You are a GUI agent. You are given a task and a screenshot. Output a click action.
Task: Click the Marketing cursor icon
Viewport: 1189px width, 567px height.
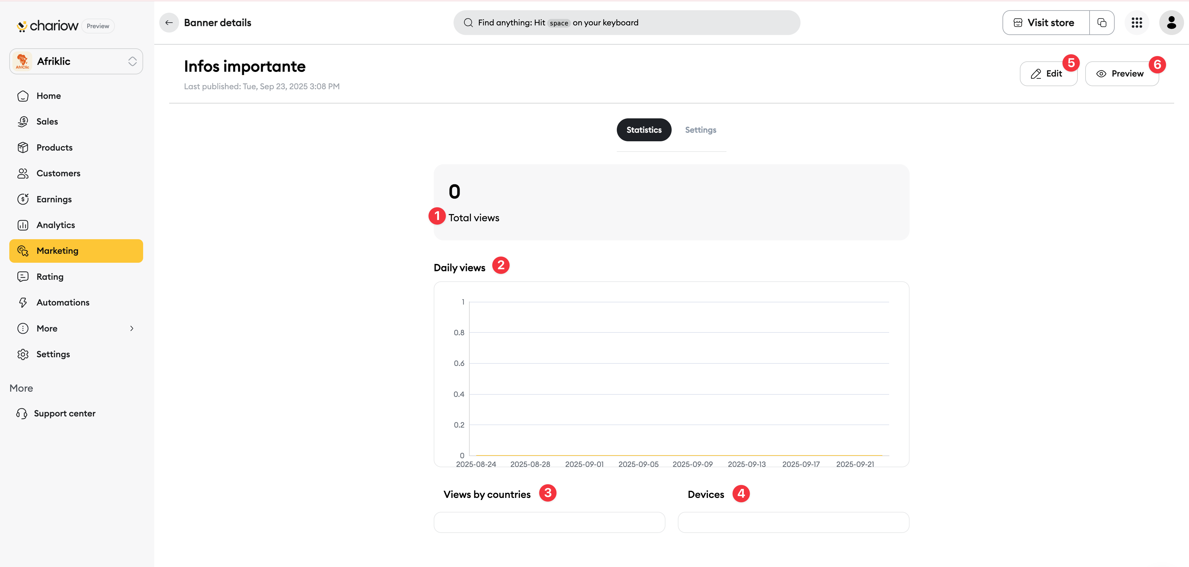coord(23,251)
